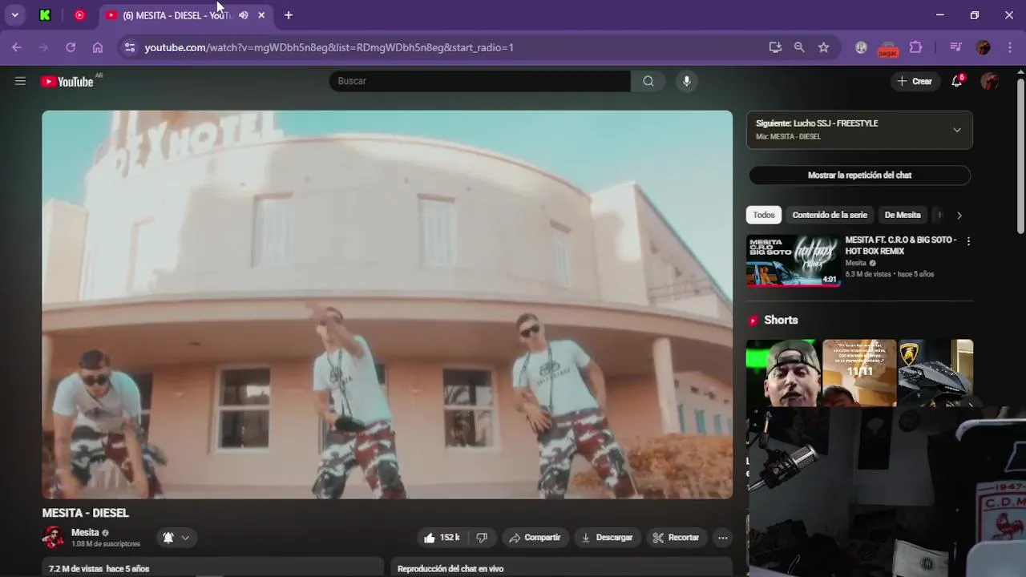Switch to the Kick pinned tab
Screen dimensions: 1026x577
tap(45, 15)
